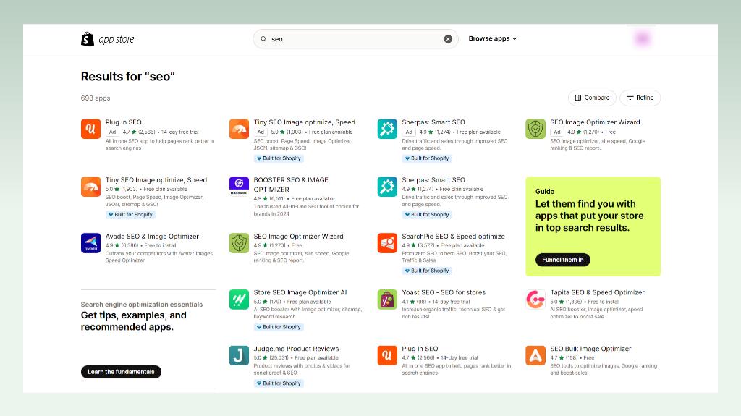Image resolution: width=741 pixels, height=416 pixels.
Task: Clear the search field with X icon
Action: coord(448,39)
